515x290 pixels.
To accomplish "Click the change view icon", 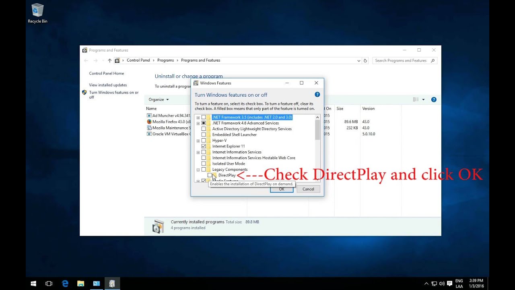I will click(x=416, y=99).
